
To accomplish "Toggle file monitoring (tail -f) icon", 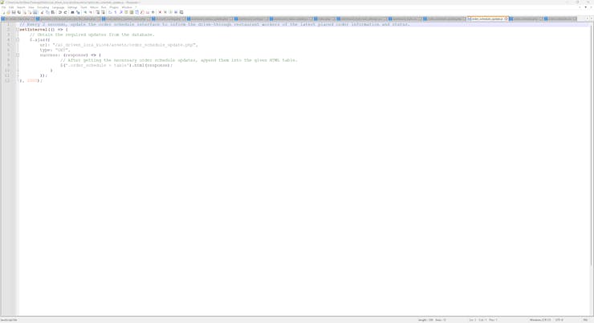I will (153, 12).
